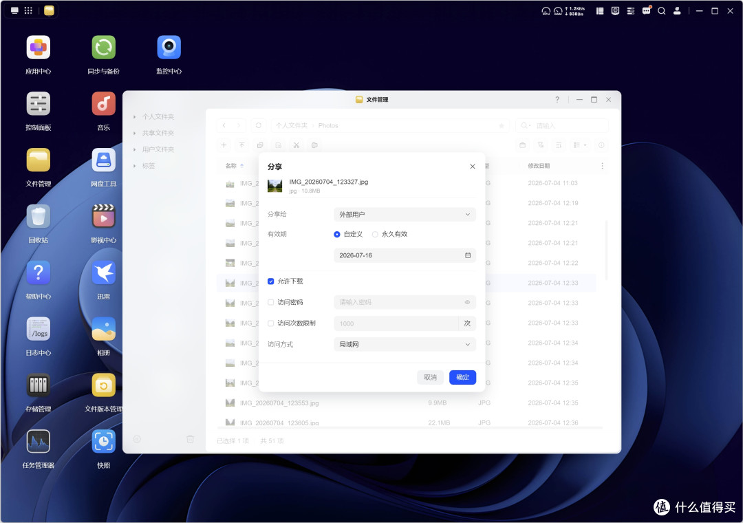743x523 pixels.
Task: Launch the 任务管理器 desktop icon
Action: 39,442
